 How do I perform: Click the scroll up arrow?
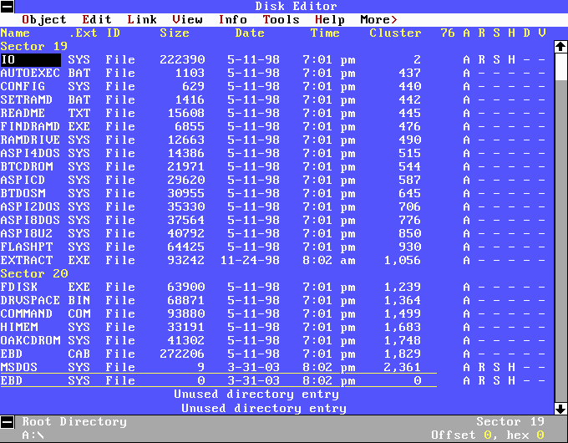coord(560,47)
